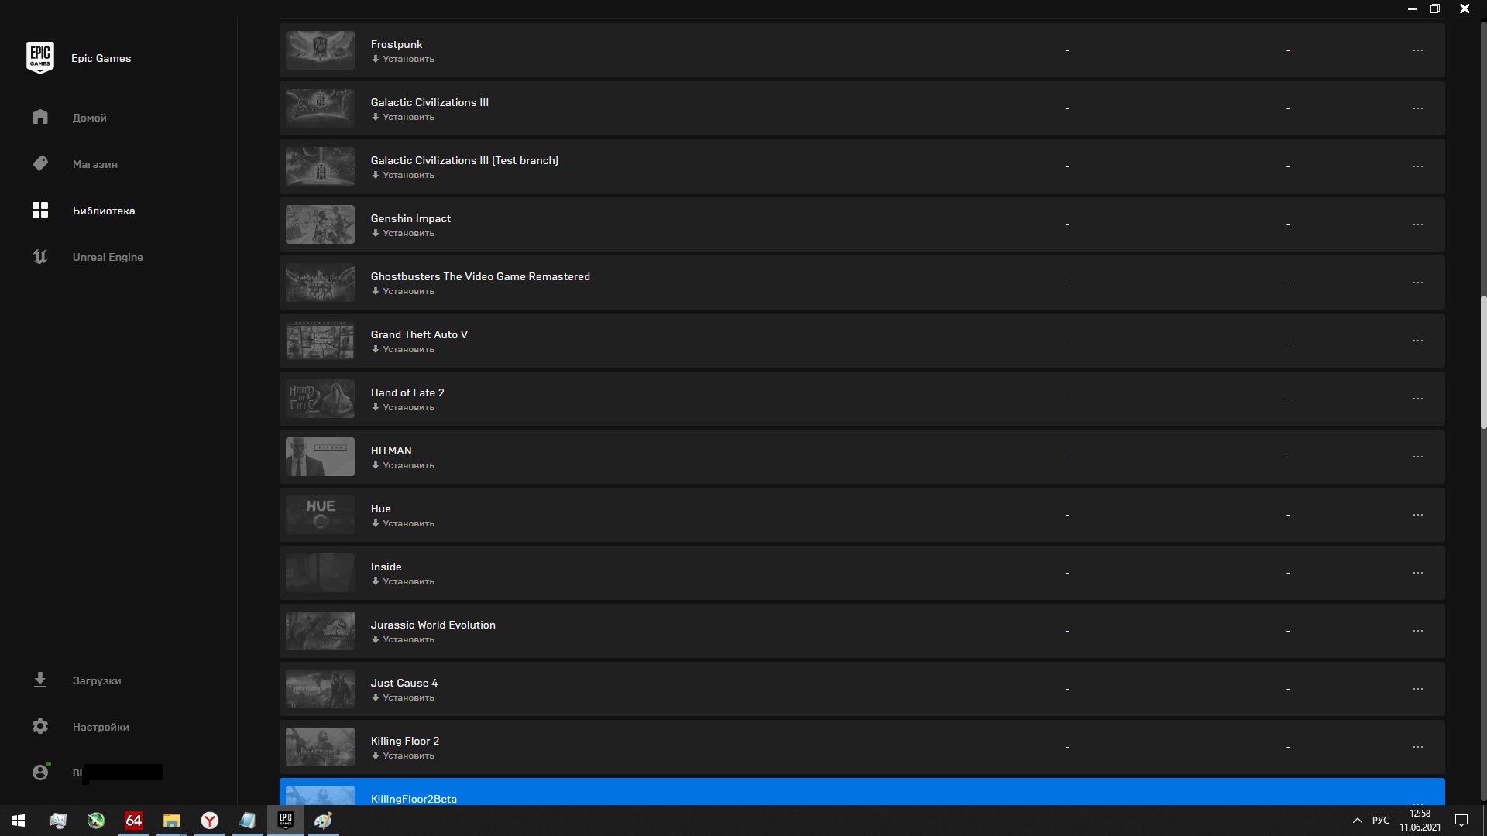Viewport: 1487px width, 836px height.
Task: Click the Unreal Engine logo icon
Action: tap(40, 256)
